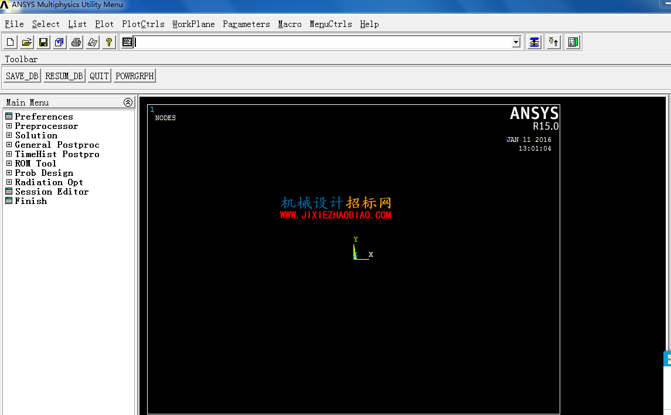Click the QUIT toolbar button
This screenshot has height=415, width=671.
[x=99, y=76]
